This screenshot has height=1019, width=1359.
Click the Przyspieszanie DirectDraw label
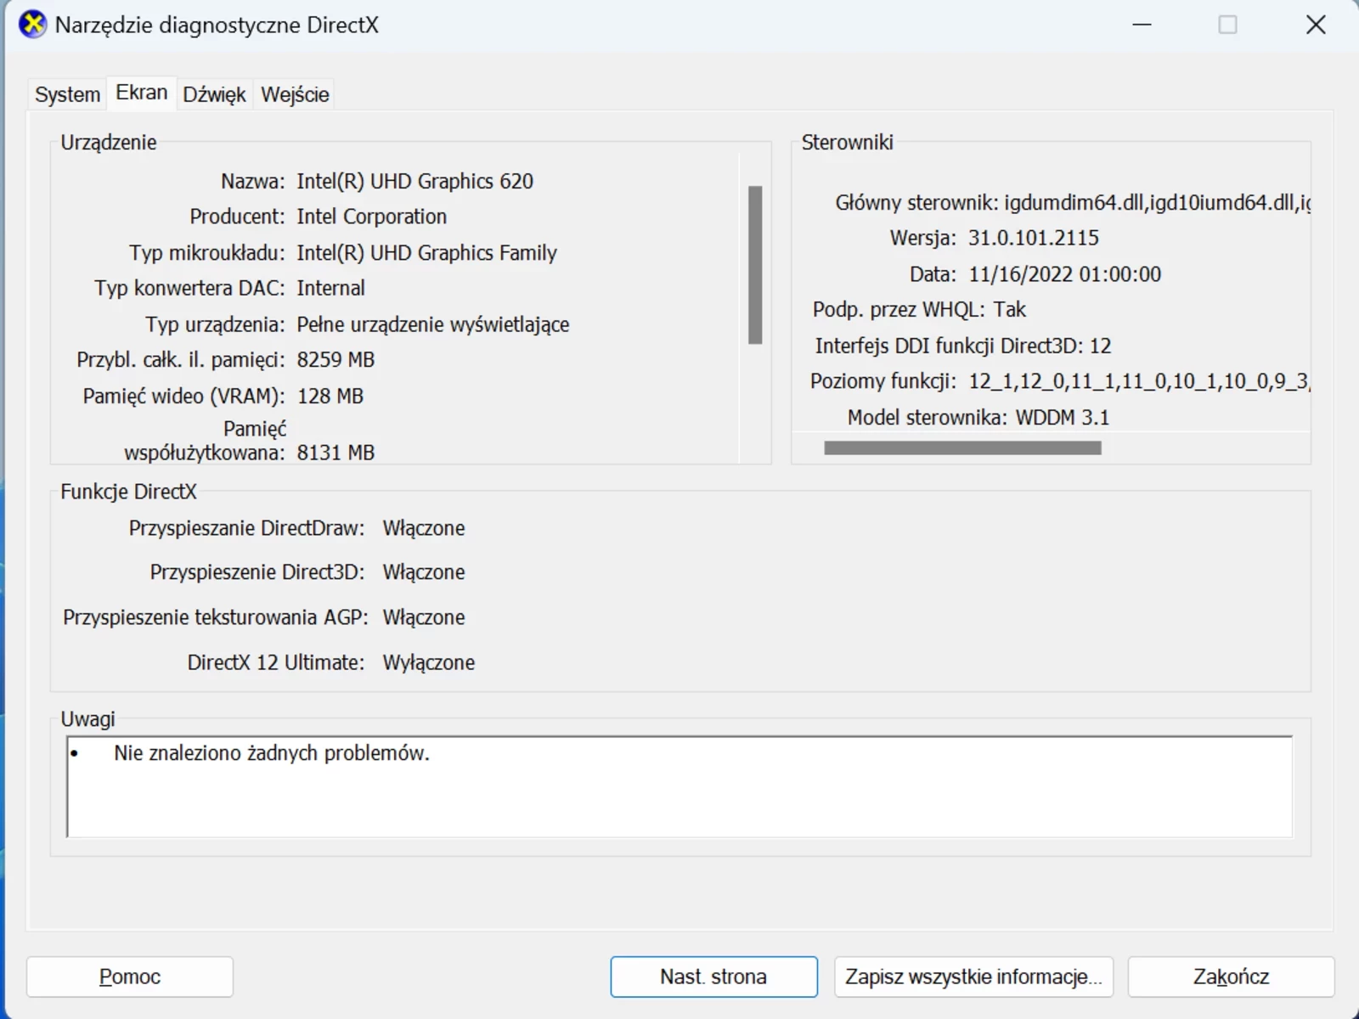246,528
